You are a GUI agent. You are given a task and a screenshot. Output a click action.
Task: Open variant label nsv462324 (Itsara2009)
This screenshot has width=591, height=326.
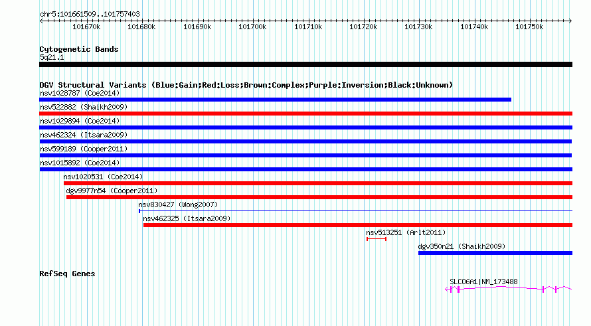84,135
